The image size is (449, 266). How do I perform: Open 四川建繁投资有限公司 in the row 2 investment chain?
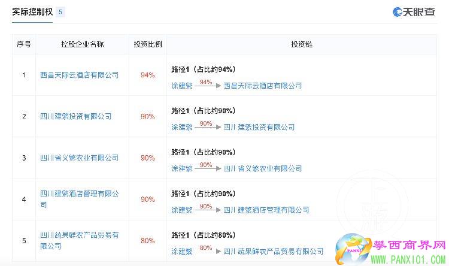tap(259, 127)
